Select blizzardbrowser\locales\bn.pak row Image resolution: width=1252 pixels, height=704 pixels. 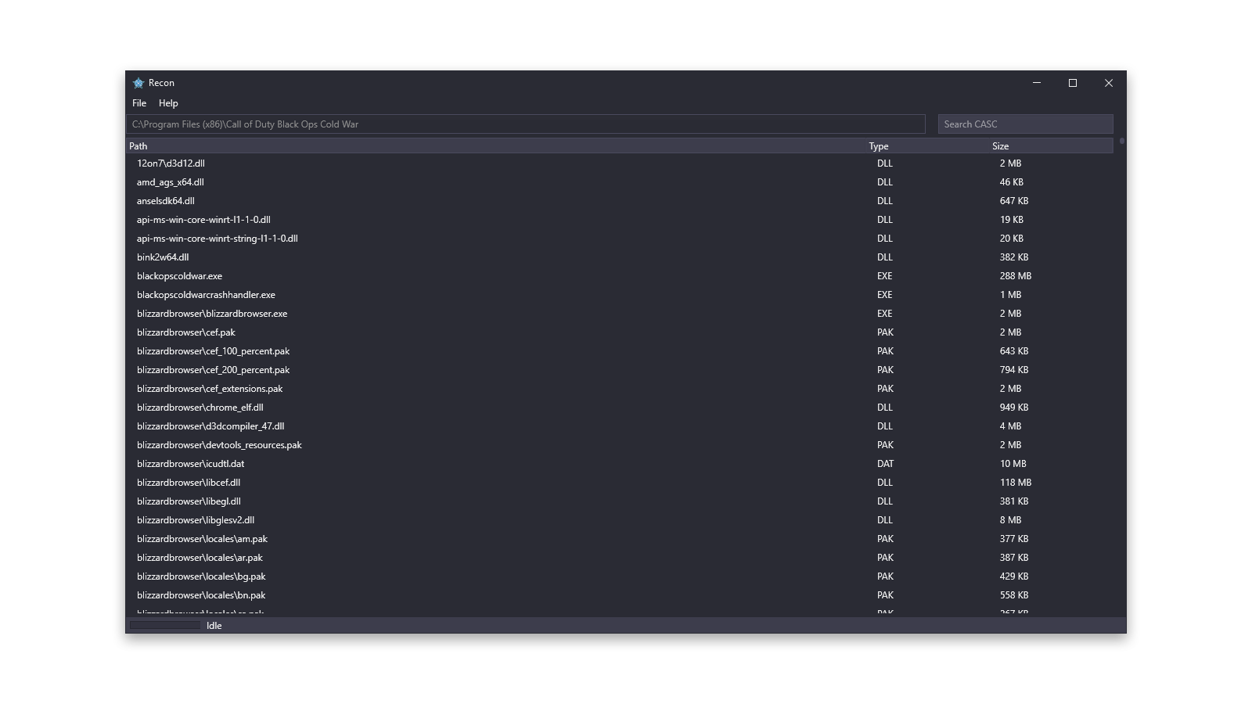[x=620, y=595]
